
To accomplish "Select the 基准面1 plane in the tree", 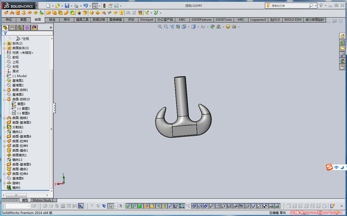I will [15, 81].
